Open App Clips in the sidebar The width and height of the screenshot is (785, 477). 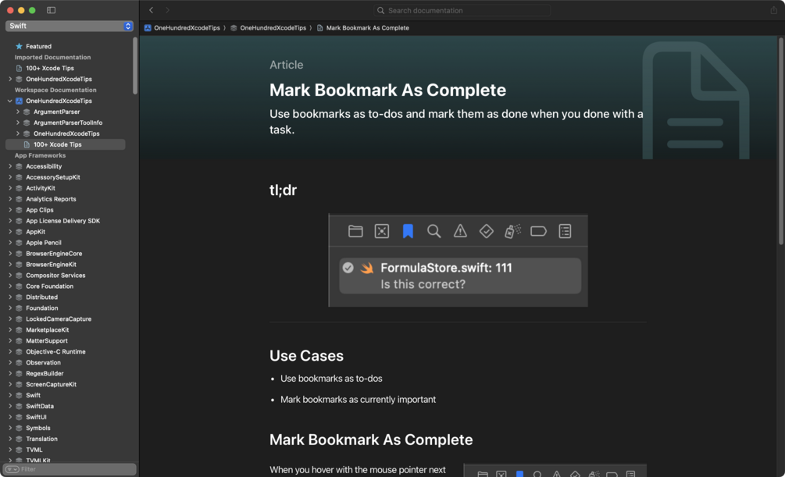pos(40,210)
